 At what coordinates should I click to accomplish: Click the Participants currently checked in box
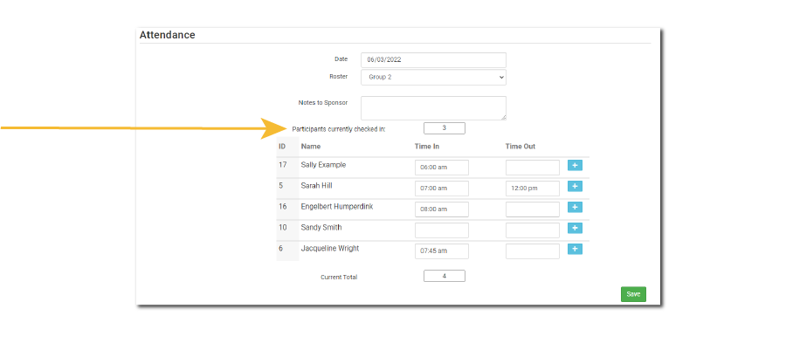(445, 128)
